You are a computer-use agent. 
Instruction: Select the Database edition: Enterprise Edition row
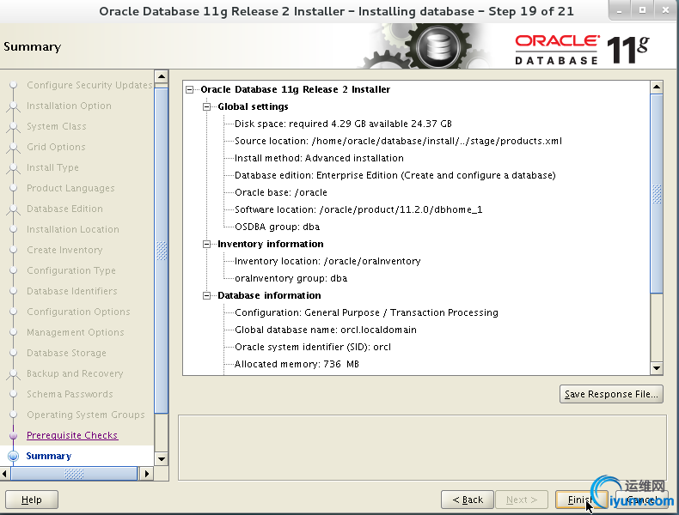coord(395,176)
